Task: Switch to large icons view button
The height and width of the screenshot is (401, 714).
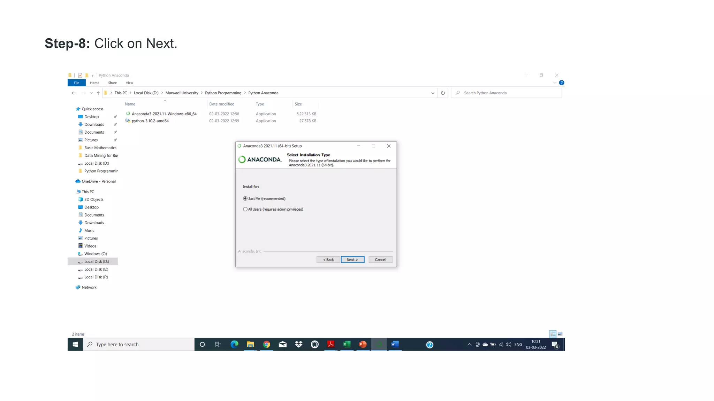Action: tap(560, 334)
